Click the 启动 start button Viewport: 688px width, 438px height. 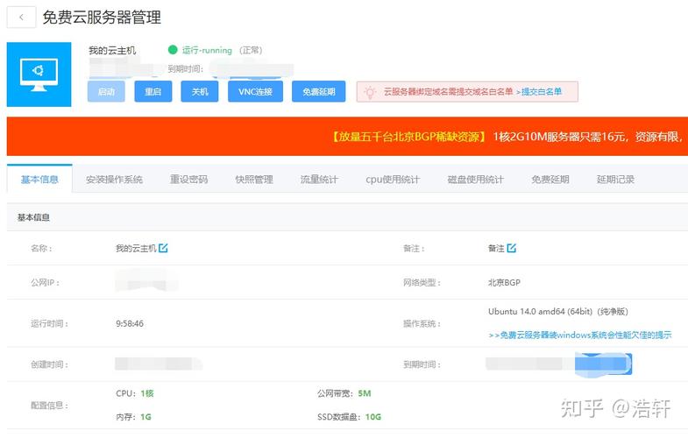106,92
